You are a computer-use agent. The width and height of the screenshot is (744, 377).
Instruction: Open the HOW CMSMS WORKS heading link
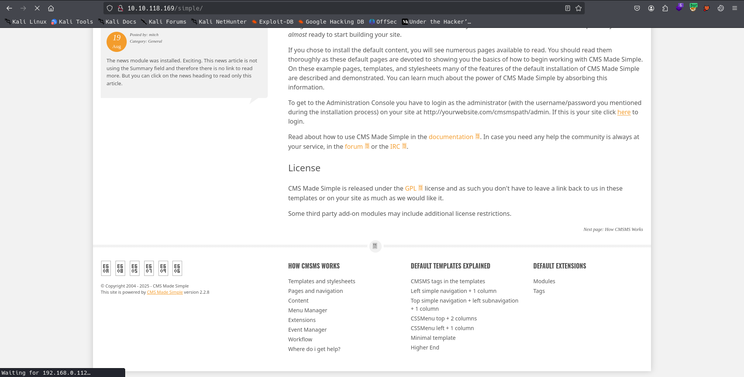314,266
